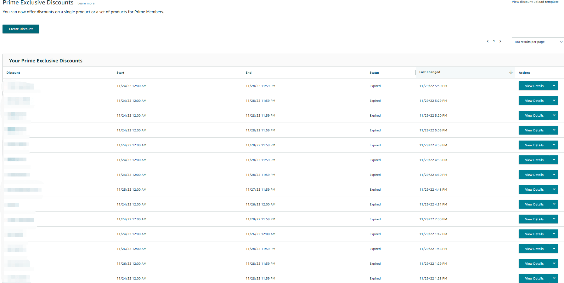Viewport: 564px width, 283px height.
Task: Sort table by Start column header
Action: 121,72
